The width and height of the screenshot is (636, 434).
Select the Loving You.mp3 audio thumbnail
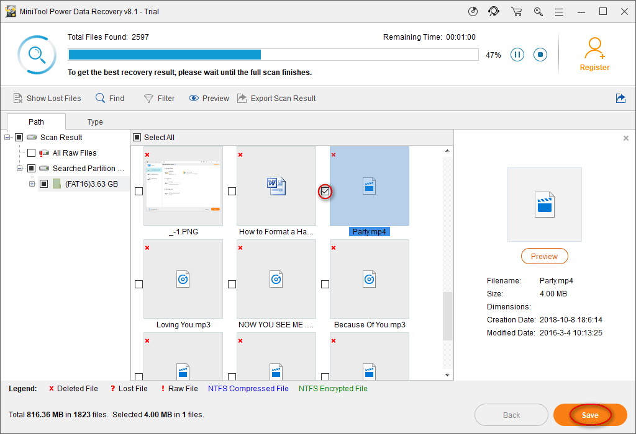183,279
